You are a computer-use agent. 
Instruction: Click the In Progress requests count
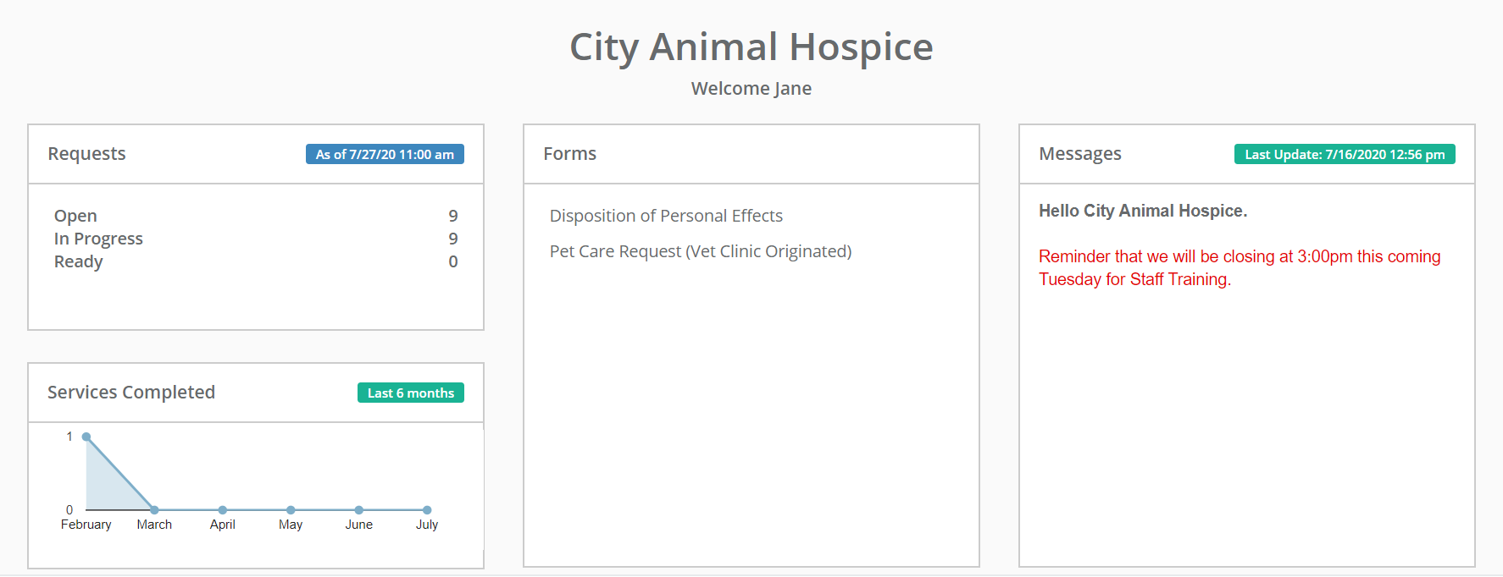pyautogui.click(x=453, y=239)
